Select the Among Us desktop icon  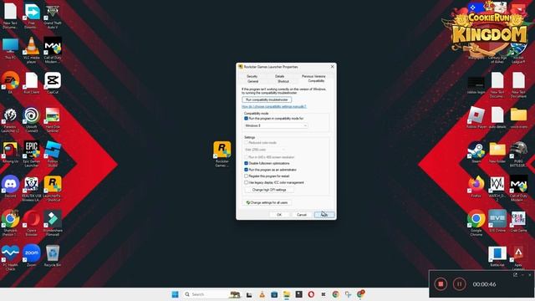10,152
